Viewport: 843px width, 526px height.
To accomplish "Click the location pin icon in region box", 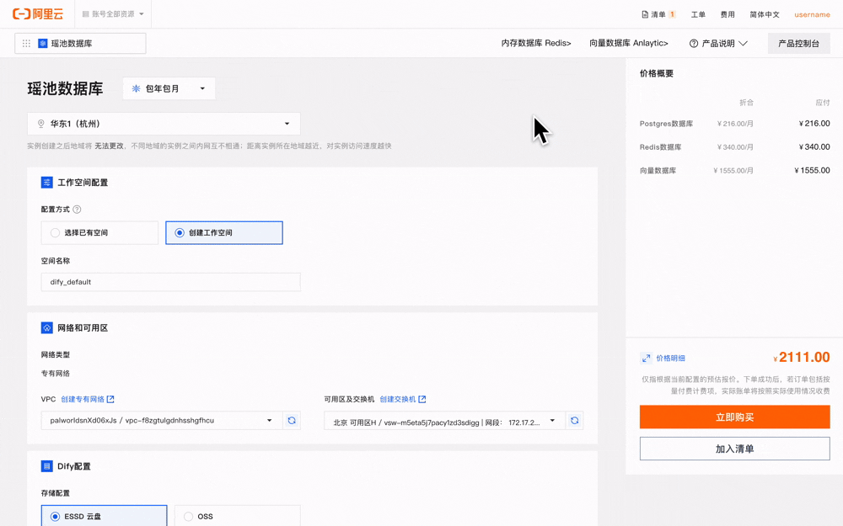I will click(x=40, y=124).
